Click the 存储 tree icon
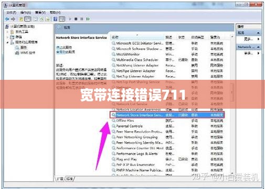265x189 pixels. click(12, 37)
